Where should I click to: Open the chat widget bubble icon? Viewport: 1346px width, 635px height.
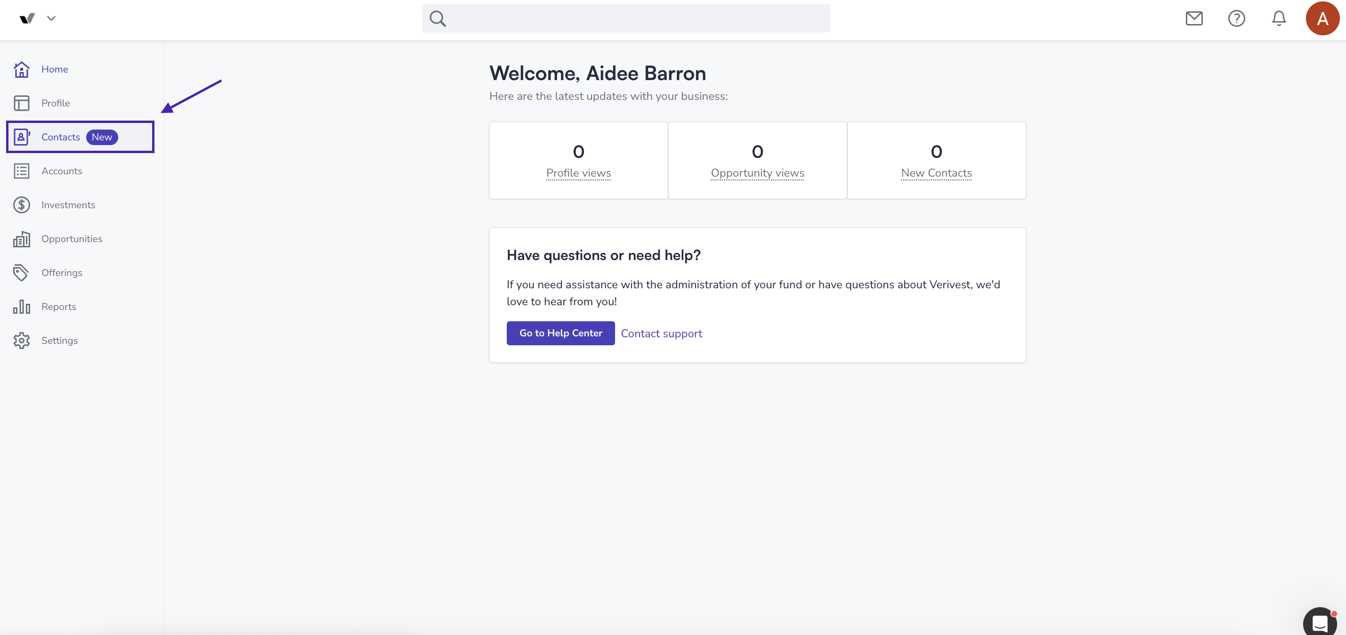(x=1320, y=622)
